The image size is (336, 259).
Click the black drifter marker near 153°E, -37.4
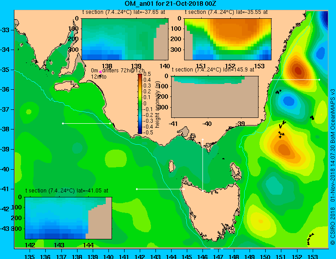pyautogui.click(x=312, y=117)
